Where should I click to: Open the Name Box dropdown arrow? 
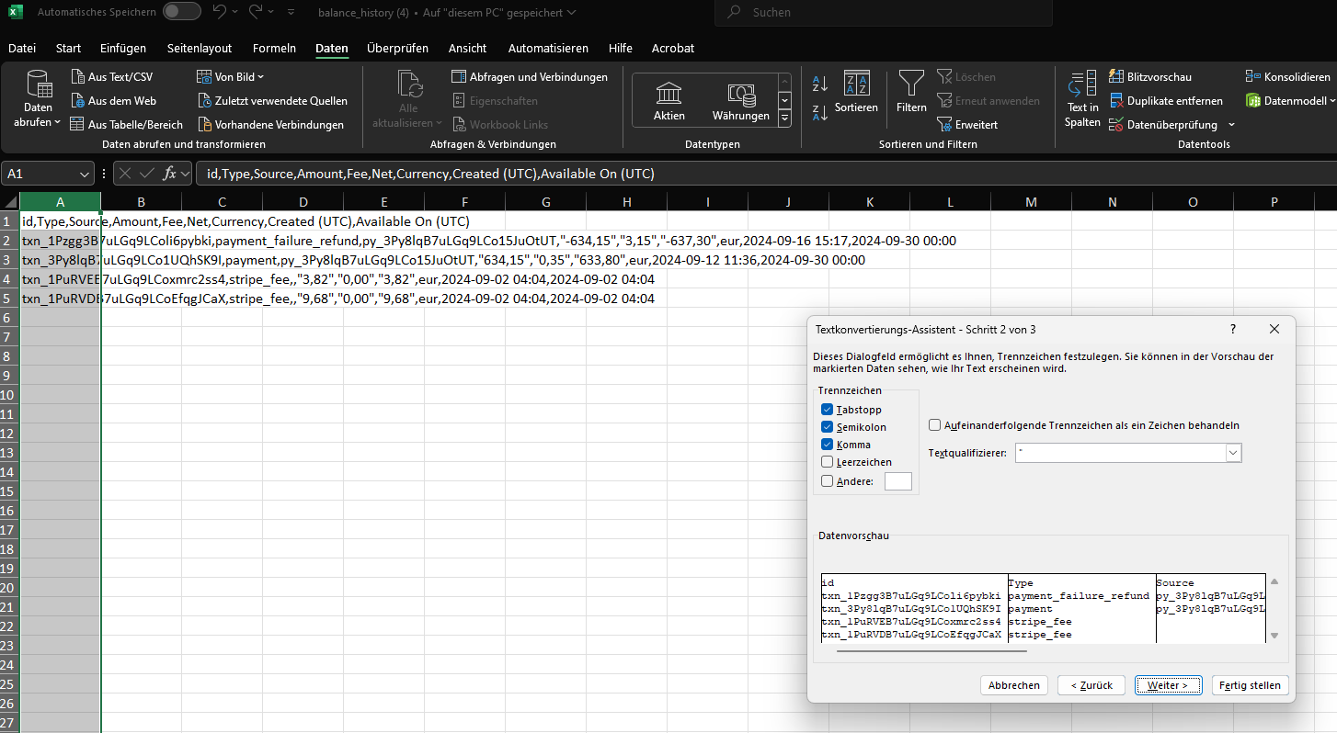(85, 174)
